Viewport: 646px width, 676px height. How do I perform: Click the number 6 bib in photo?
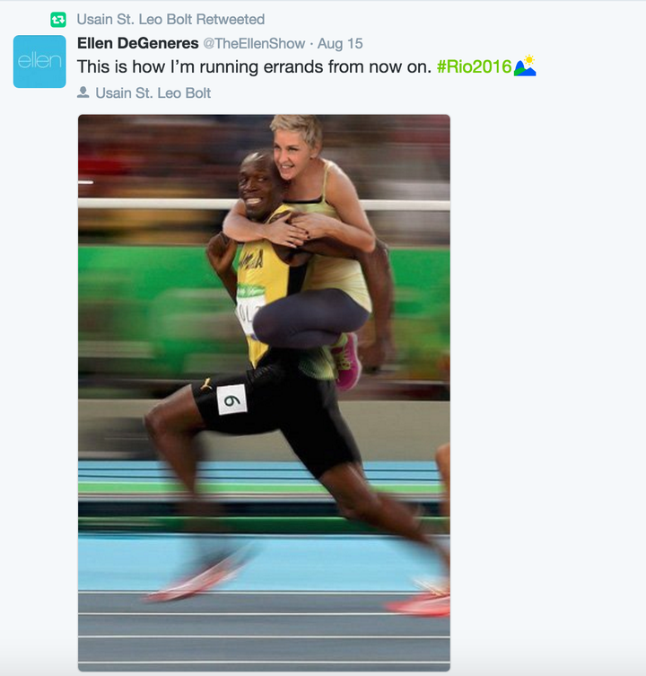[x=231, y=399]
